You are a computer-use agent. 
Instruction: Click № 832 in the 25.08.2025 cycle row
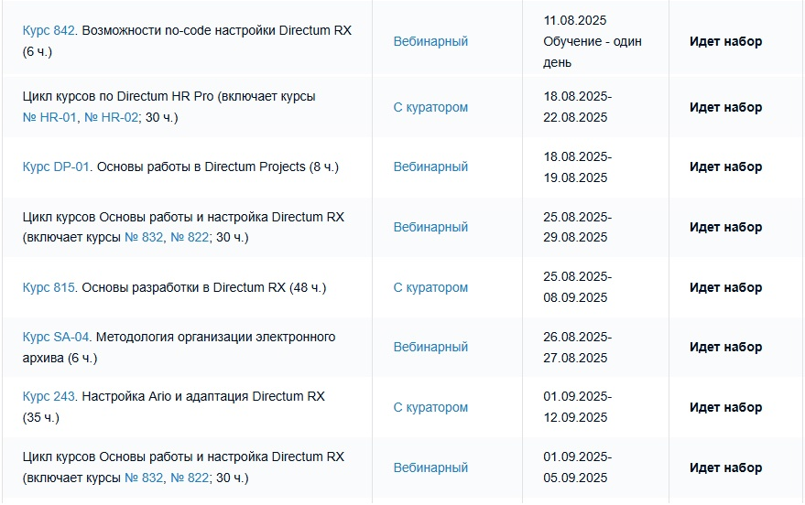144,237
